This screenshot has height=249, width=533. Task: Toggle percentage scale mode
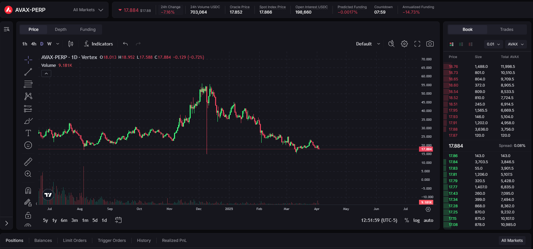click(x=407, y=220)
